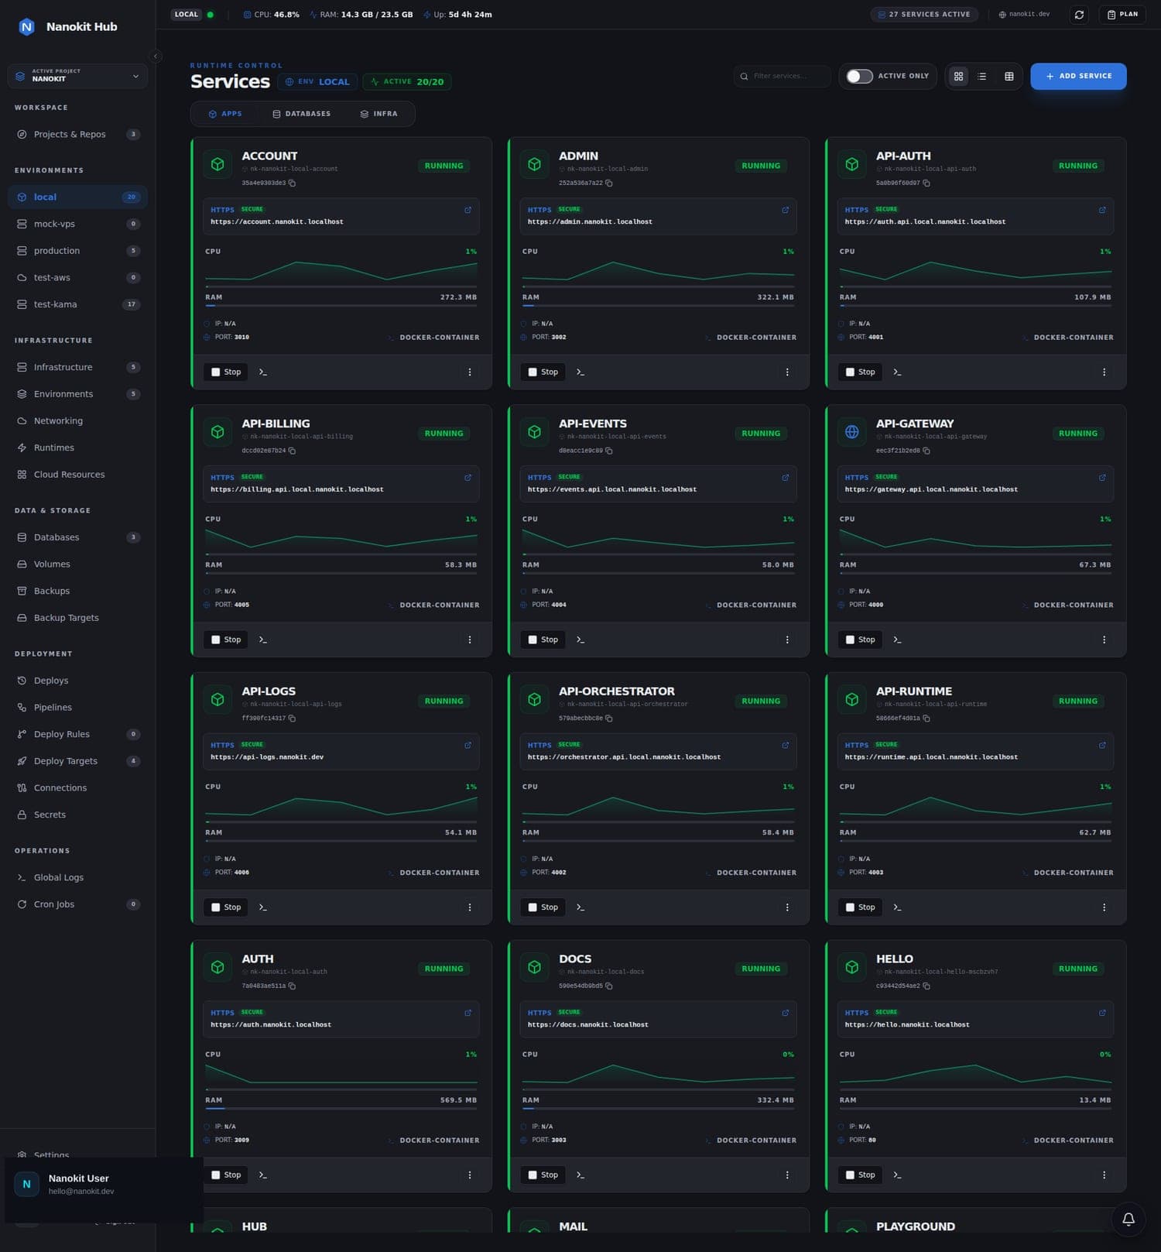This screenshot has height=1252, width=1161.
Task: Click the Plan button in top bar
Action: tap(1122, 15)
